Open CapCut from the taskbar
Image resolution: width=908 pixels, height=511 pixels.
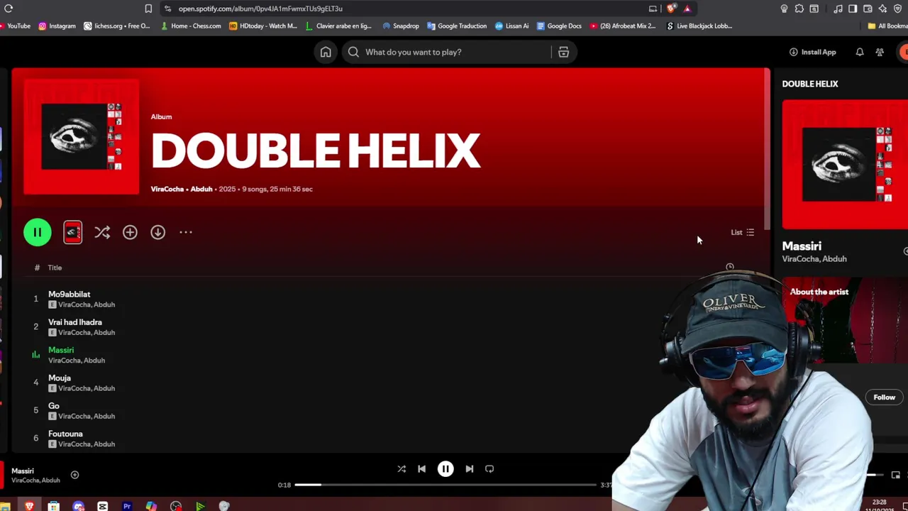pyautogui.click(x=103, y=506)
